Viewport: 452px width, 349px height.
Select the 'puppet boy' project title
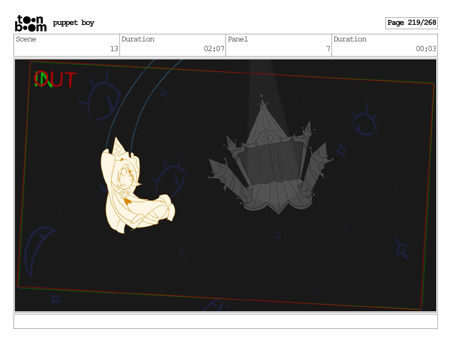[74, 23]
